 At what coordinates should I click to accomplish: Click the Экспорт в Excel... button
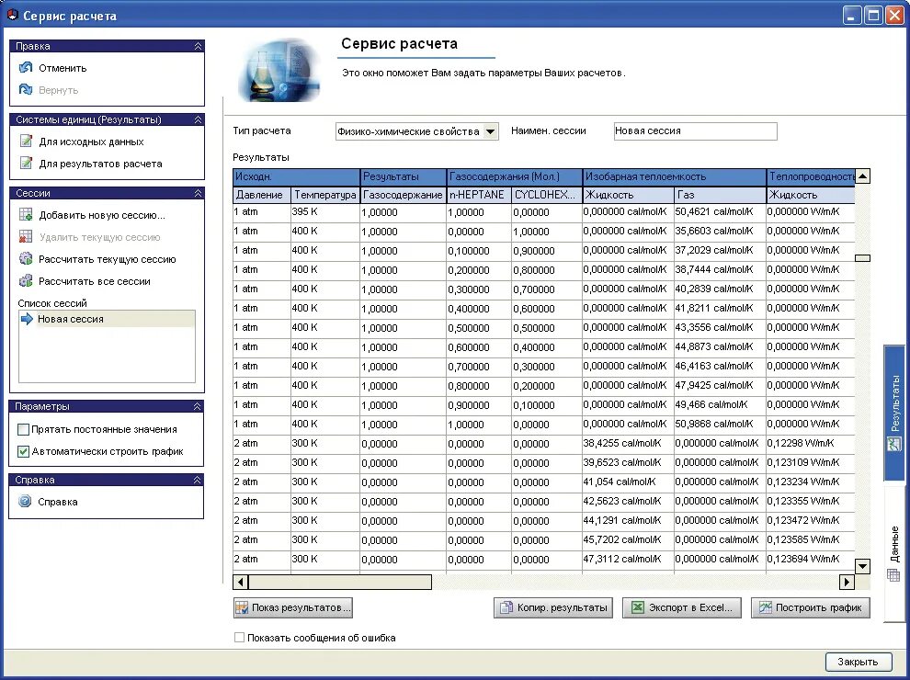[682, 607]
